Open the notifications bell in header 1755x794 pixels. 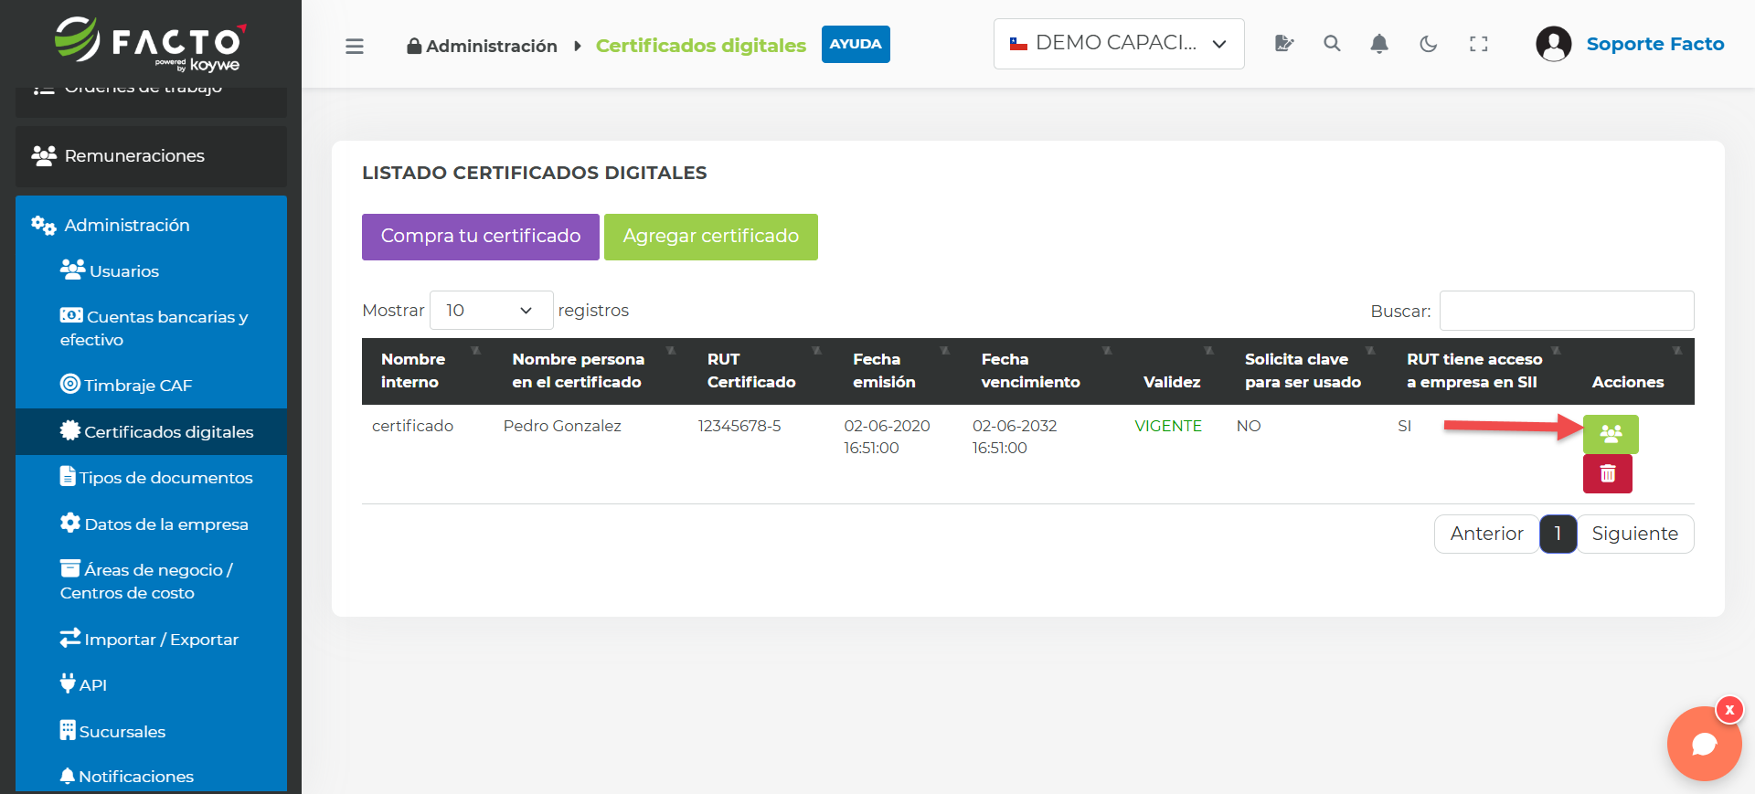pyautogui.click(x=1379, y=43)
